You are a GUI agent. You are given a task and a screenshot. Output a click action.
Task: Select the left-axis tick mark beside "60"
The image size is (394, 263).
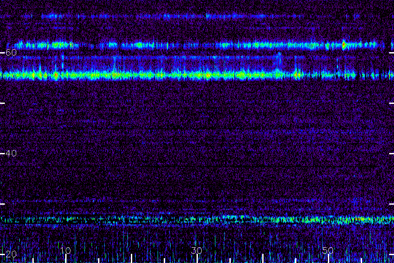tap(2, 53)
